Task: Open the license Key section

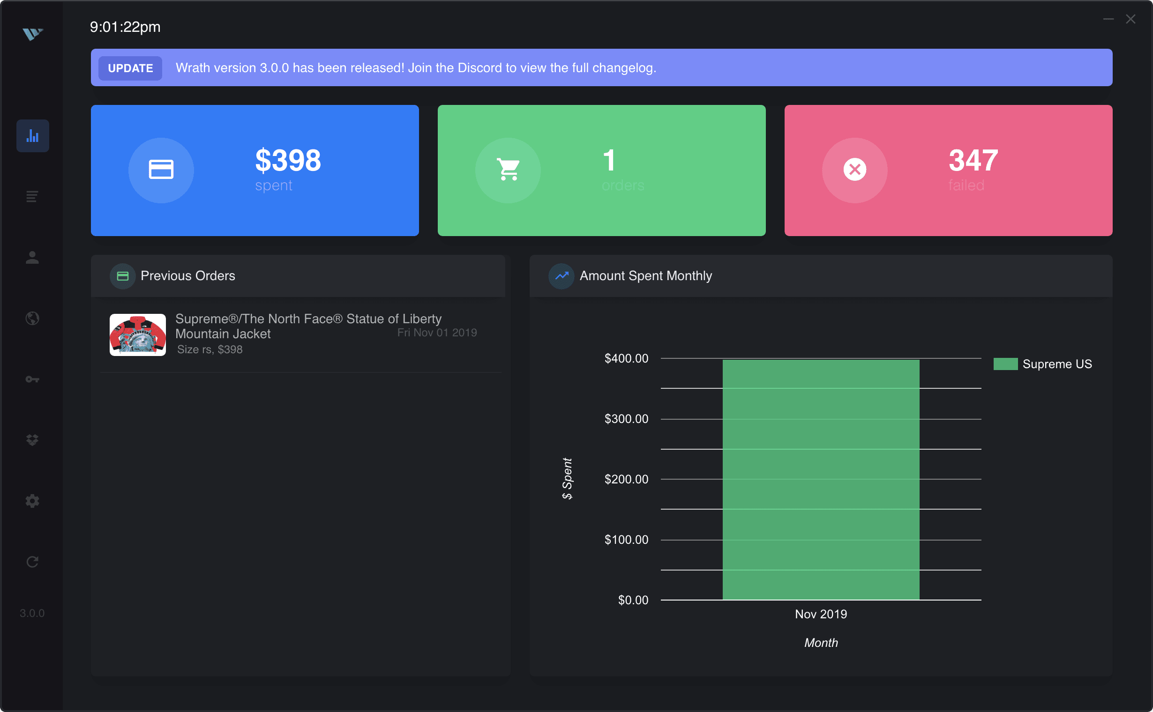Action: point(32,379)
